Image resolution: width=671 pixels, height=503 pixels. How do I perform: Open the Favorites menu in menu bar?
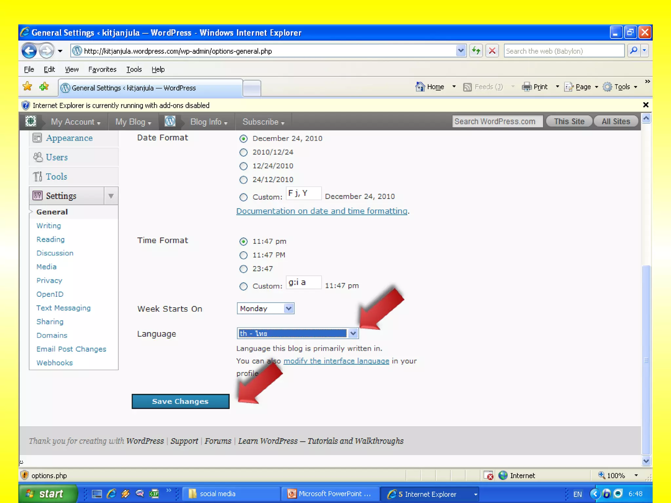tap(102, 69)
